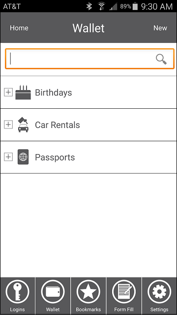The height and width of the screenshot is (315, 177).
Task: Tap the car rental keys icon
Action: pos(23,125)
